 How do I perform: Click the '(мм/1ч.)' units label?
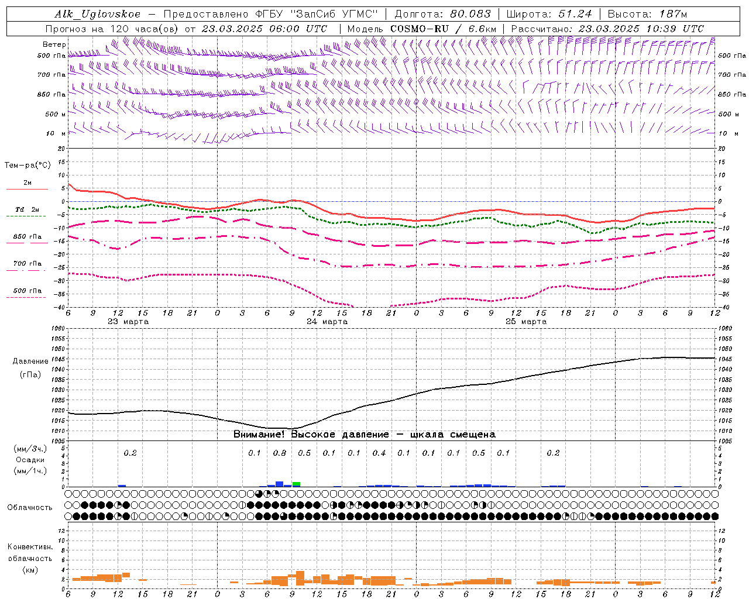(30, 471)
